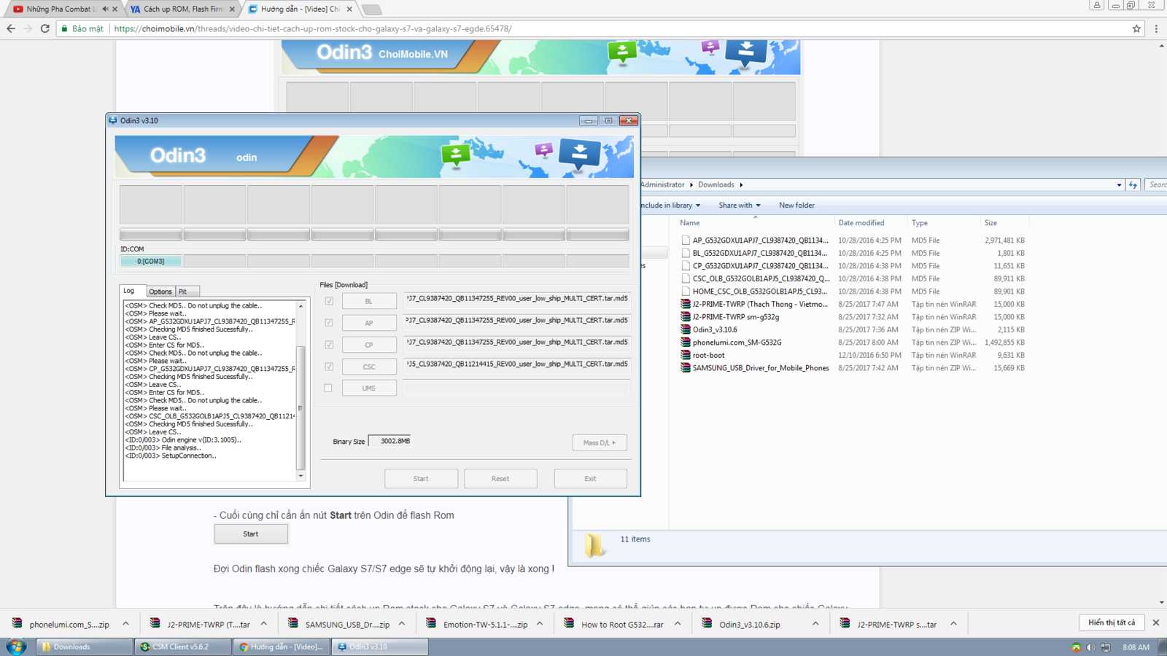1167x656 pixels.
Task: Expand Explorer address bar history dropdown arrow
Action: click(x=1119, y=185)
